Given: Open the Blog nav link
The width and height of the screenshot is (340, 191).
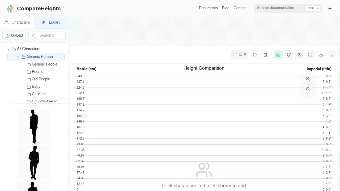Looking at the screenshot, I should (226, 8).
